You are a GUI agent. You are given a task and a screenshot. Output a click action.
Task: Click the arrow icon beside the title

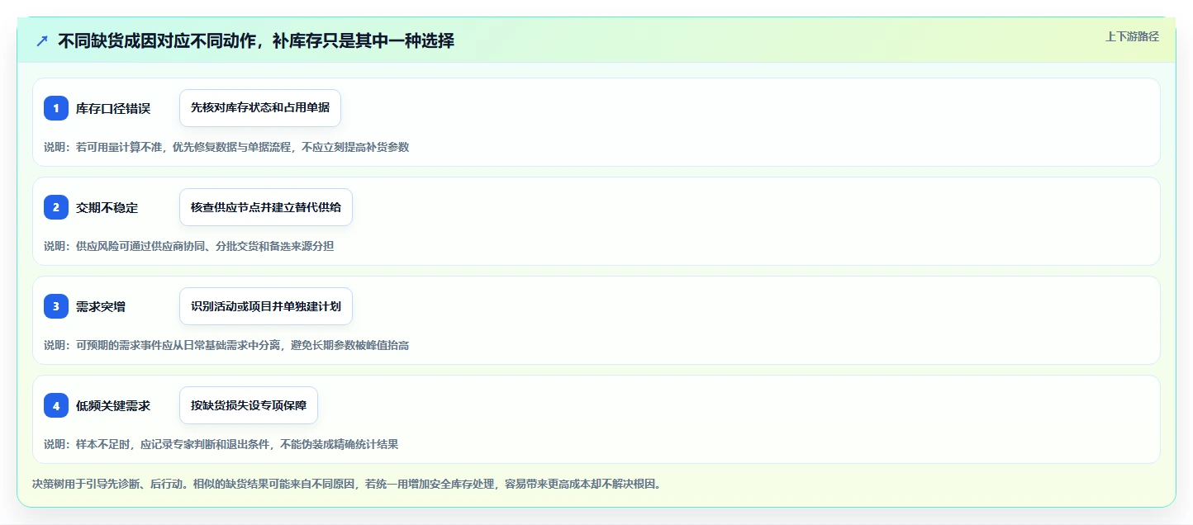coord(42,40)
